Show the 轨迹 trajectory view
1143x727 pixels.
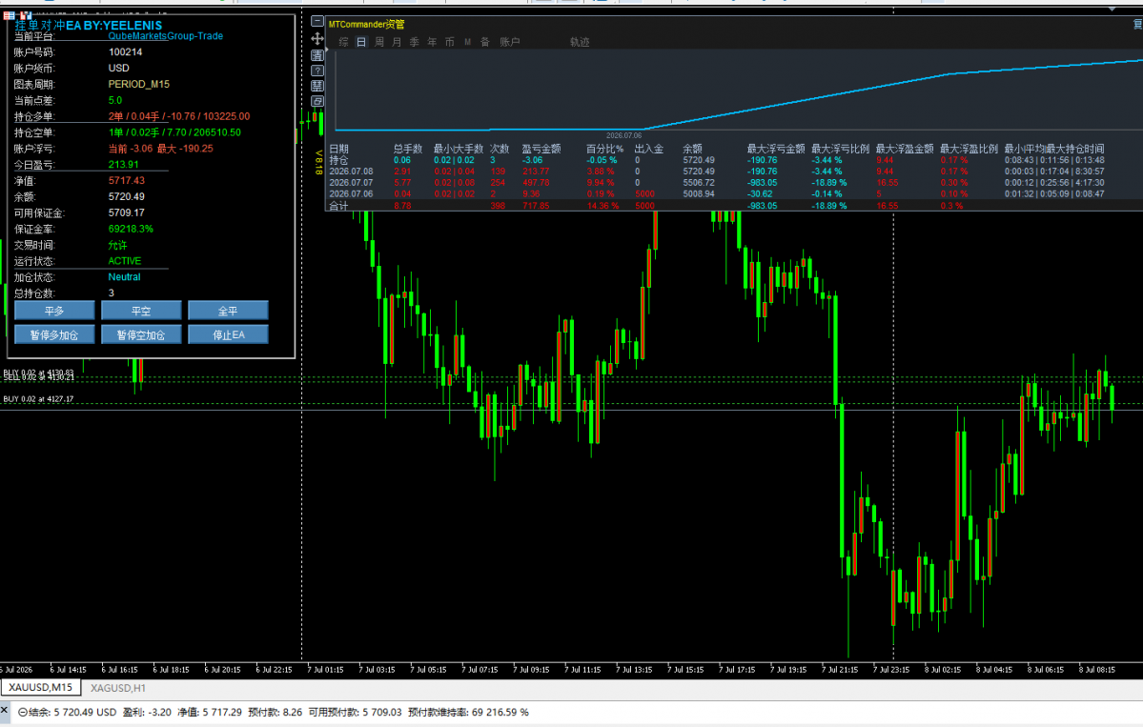click(x=580, y=42)
